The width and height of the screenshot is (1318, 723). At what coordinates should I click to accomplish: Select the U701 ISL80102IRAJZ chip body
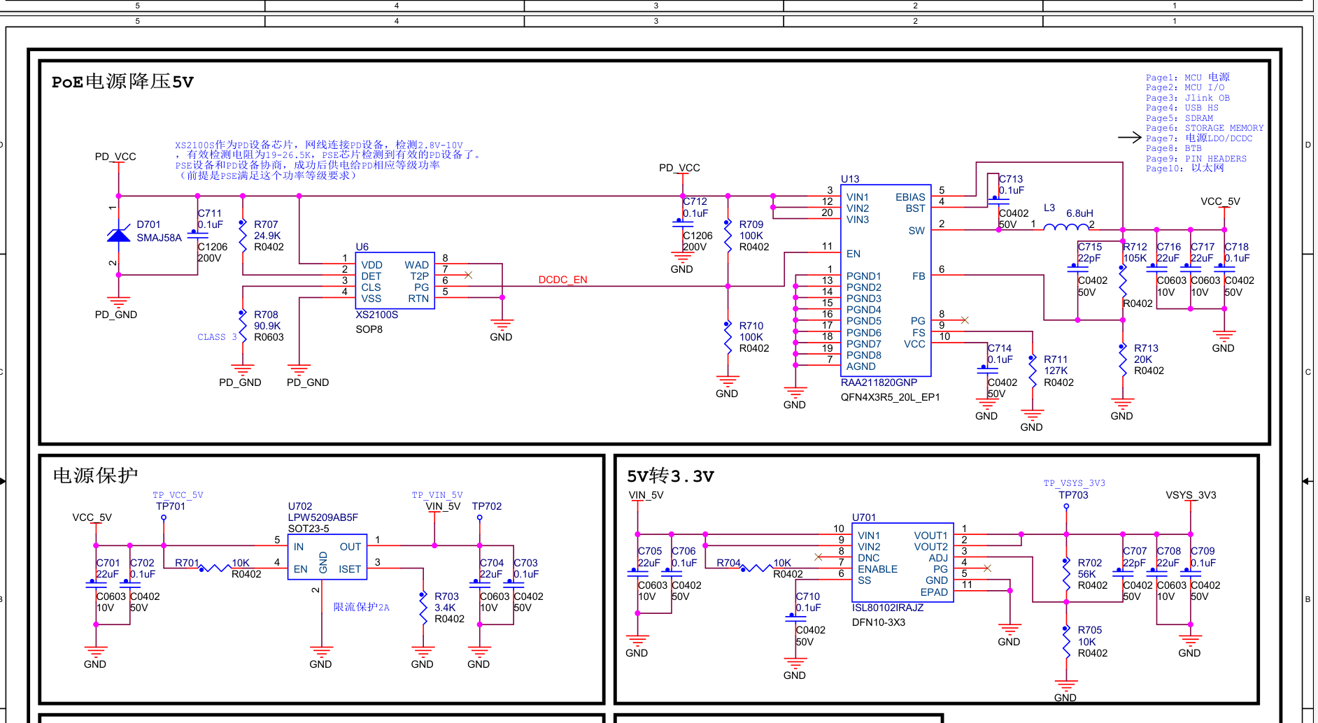pyautogui.click(x=902, y=562)
